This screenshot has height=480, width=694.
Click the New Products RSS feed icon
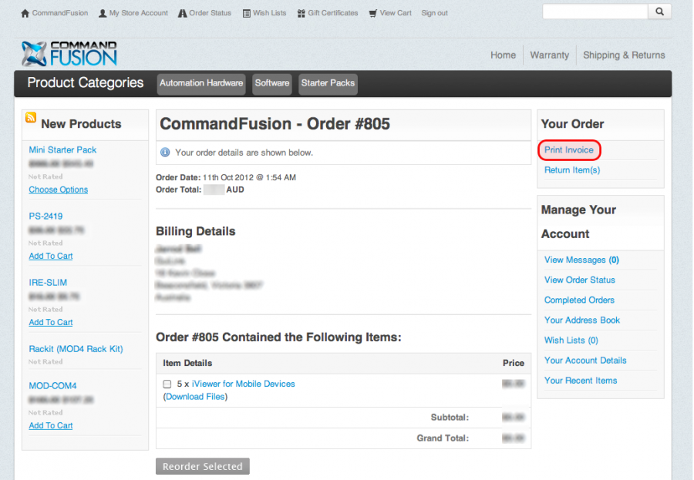(x=31, y=119)
